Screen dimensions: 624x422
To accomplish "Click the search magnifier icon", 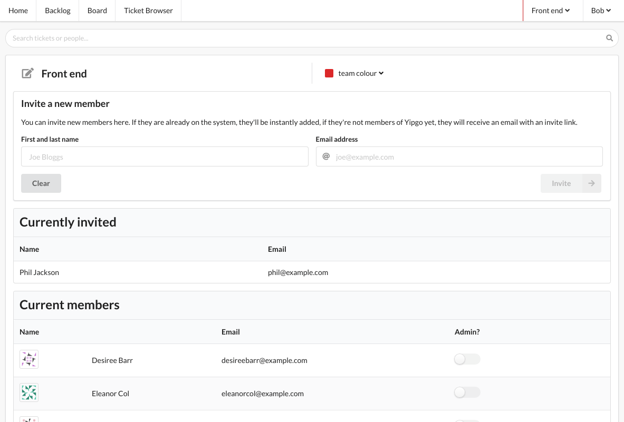I will point(609,38).
